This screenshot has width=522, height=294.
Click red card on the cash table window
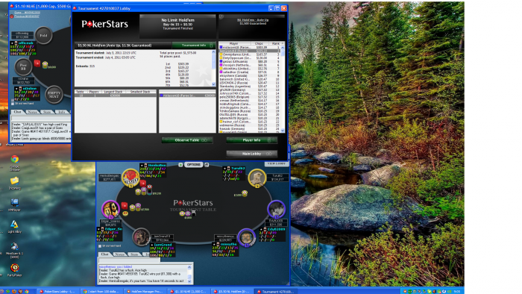[37, 63]
